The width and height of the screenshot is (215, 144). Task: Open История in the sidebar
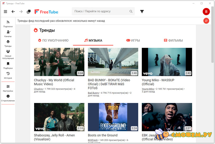(8, 75)
